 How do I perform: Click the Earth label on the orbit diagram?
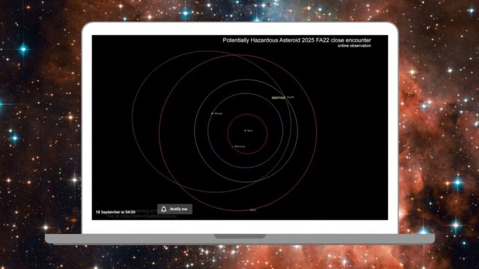coord(291,97)
